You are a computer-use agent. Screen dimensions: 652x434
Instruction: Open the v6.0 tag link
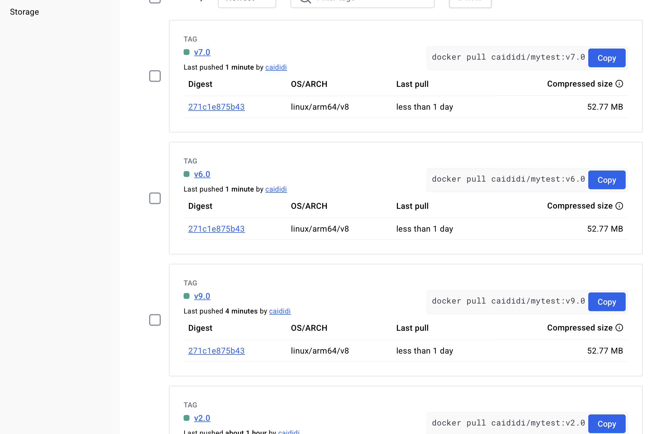pyautogui.click(x=202, y=174)
